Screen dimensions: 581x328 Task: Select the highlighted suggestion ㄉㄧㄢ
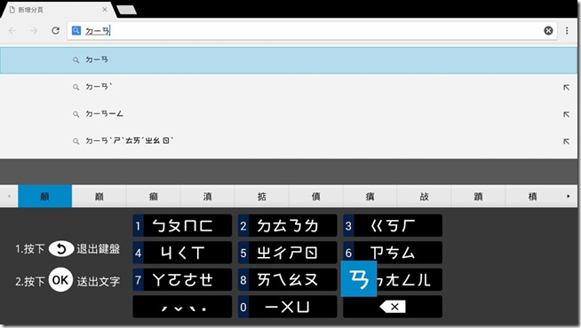click(289, 60)
